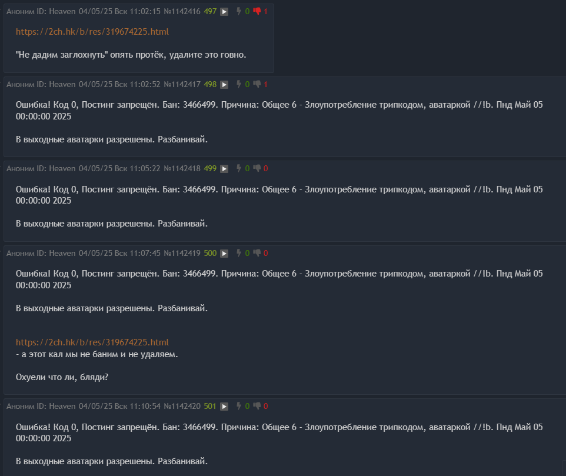Open post menu arrow on post №1142417
Screen dimensions: 566x476
coord(224,85)
